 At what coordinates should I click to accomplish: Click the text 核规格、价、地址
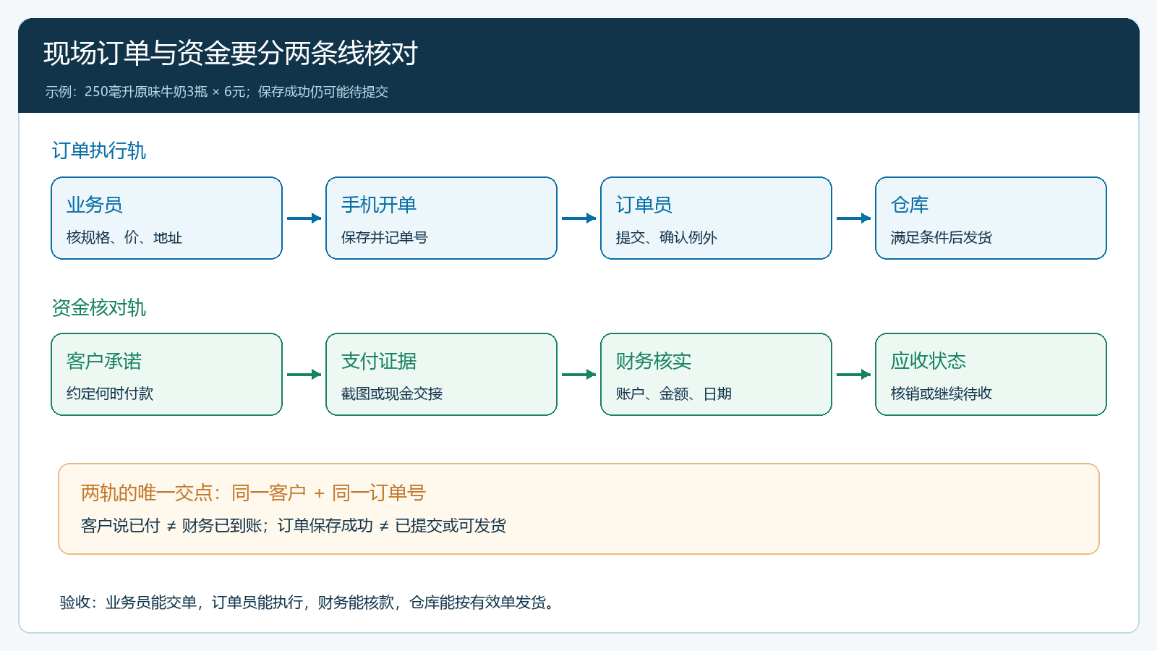pos(124,237)
